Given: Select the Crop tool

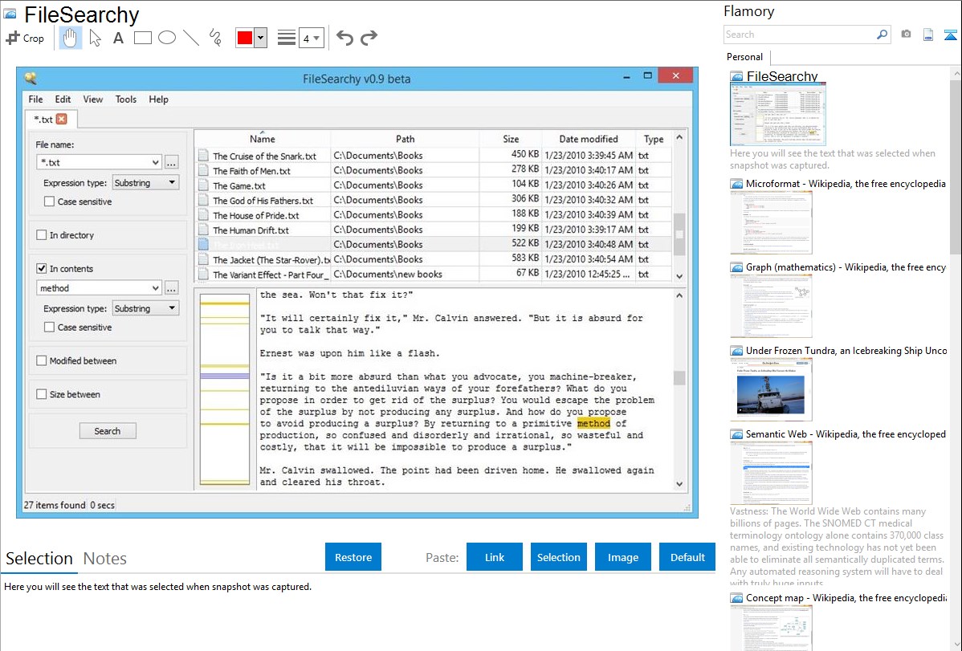Looking at the screenshot, I should pyautogui.click(x=25, y=38).
